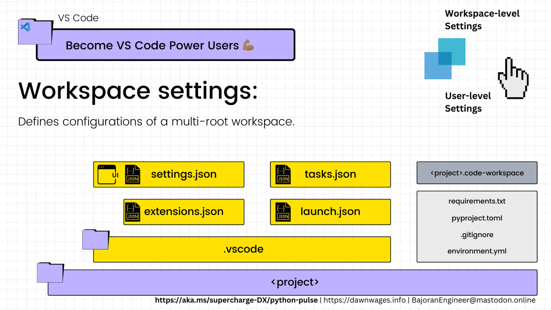
Task: Click the folder icon on the .vscode bar
Action: pyautogui.click(x=96, y=239)
